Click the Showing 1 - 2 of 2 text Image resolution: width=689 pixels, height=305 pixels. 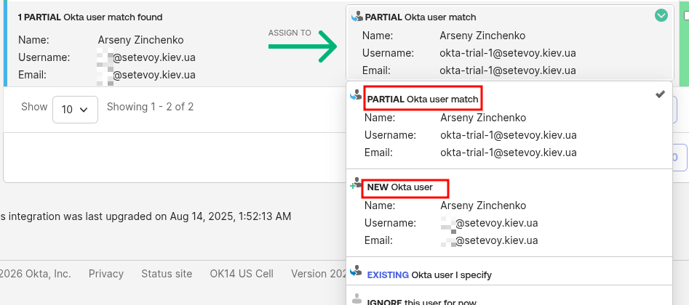[150, 107]
